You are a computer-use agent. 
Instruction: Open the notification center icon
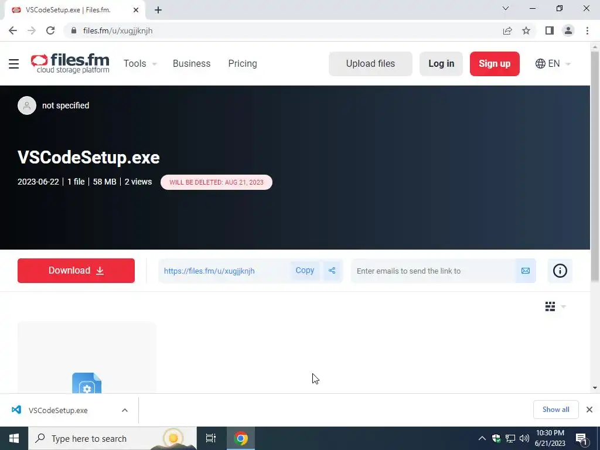[582, 439]
